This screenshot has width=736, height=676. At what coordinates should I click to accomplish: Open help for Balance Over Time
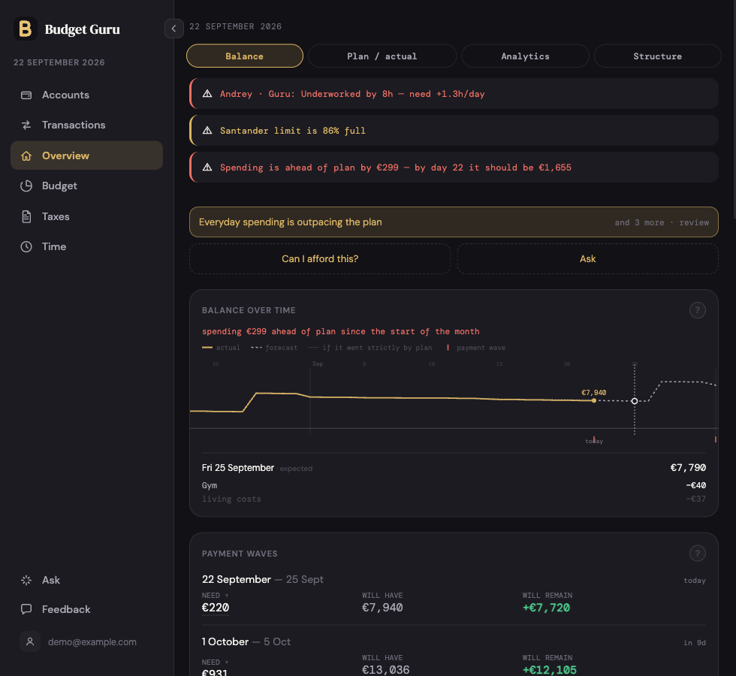pos(698,310)
